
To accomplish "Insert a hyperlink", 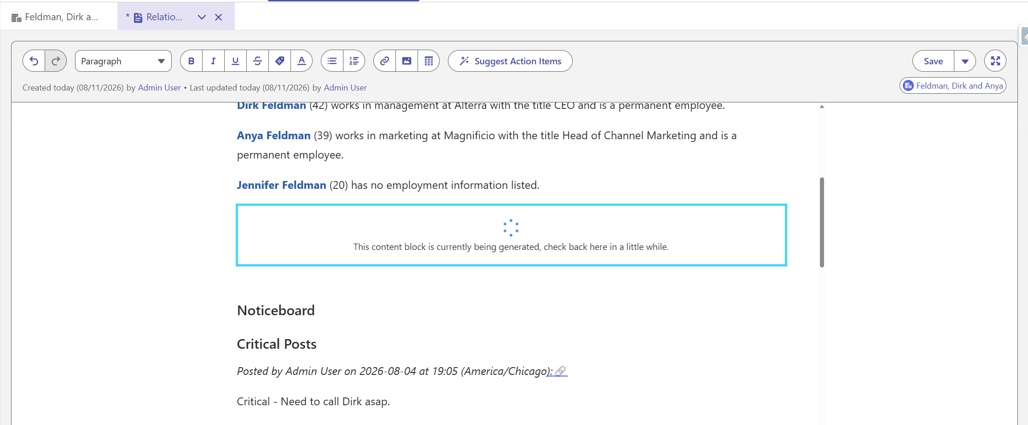I will pyautogui.click(x=384, y=61).
